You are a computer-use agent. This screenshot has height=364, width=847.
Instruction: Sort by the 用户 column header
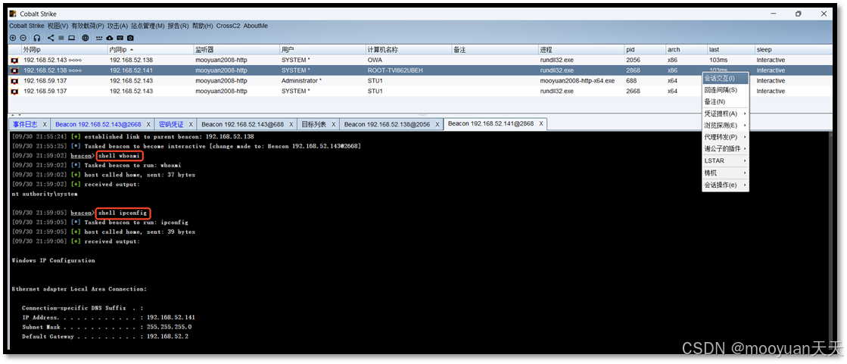(322, 50)
